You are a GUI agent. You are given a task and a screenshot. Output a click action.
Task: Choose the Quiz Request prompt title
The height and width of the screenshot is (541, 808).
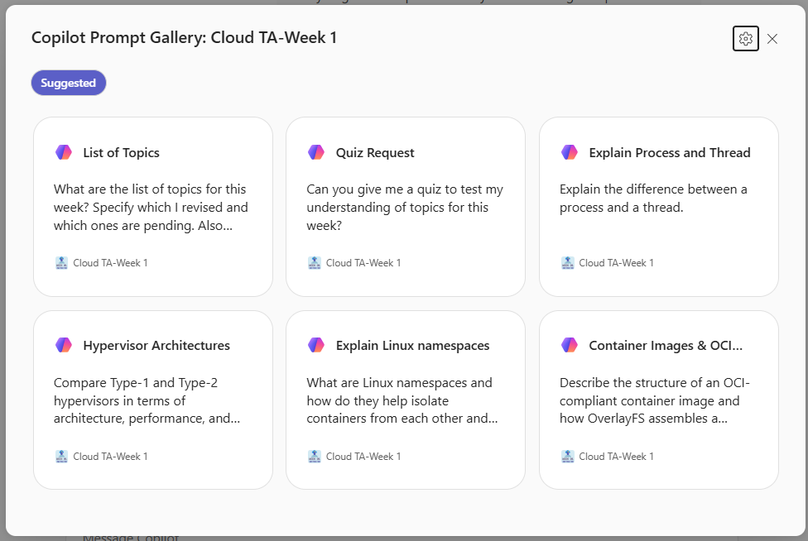click(375, 152)
